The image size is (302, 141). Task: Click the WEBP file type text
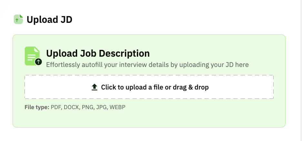117,107
